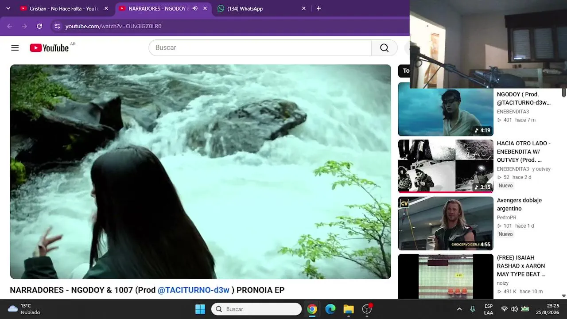Open the tab search dropdown
Screen dimensions: 567x319
click(x=8, y=8)
